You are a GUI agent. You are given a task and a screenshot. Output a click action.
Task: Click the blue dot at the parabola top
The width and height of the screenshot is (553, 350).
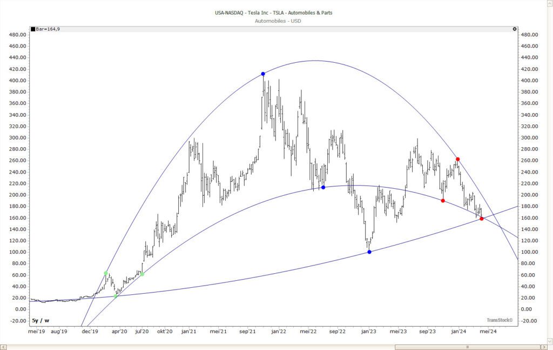[x=262, y=74]
